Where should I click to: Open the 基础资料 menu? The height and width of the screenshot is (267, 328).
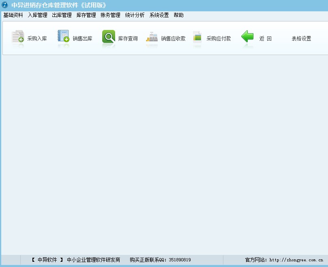tap(13, 15)
